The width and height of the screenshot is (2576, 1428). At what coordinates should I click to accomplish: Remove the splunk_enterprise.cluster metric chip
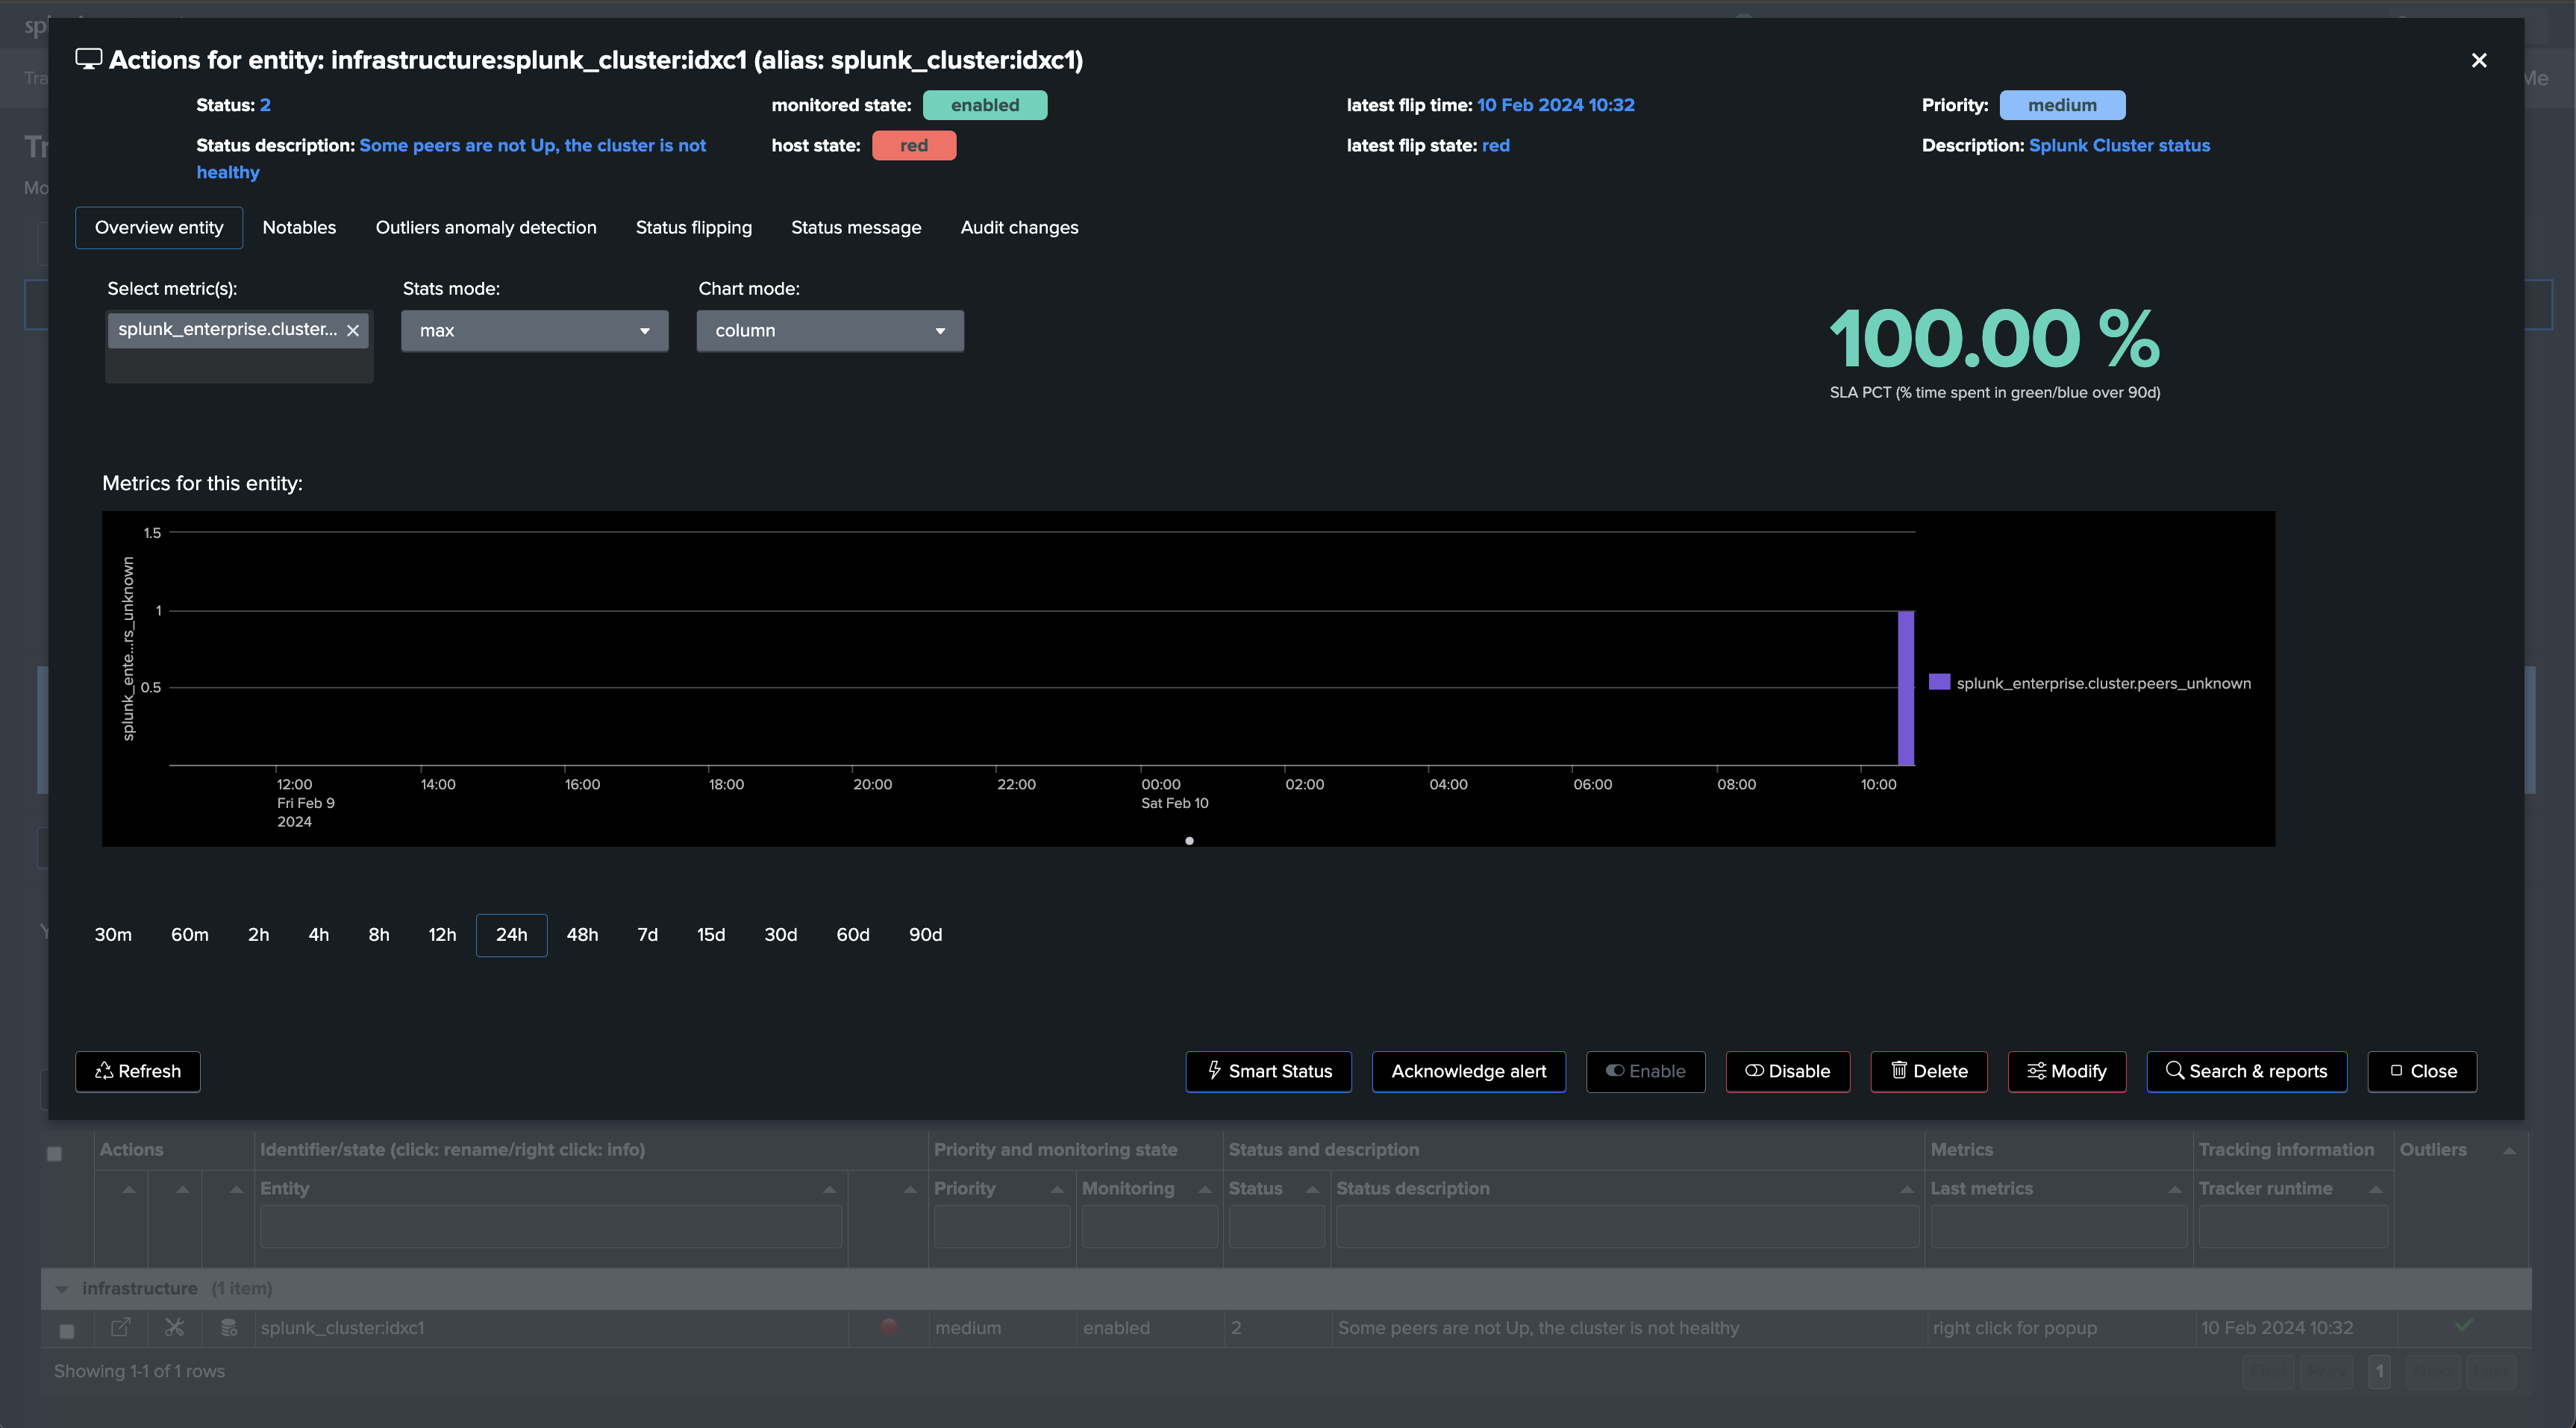[353, 330]
